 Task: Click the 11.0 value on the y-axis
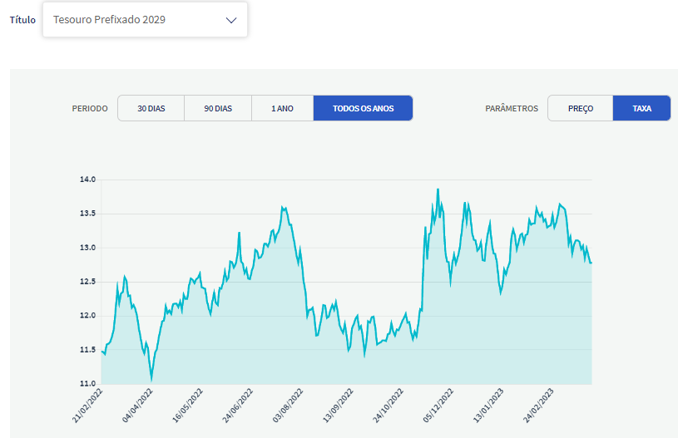87,384
